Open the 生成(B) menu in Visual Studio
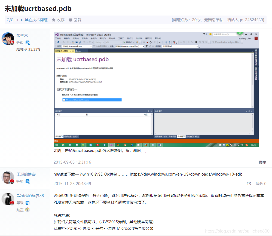The image size is (272, 236). [x=93, y=38]
